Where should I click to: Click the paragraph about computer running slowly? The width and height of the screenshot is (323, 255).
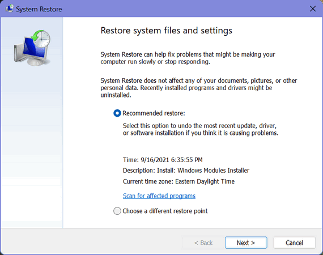coord(188,58)
